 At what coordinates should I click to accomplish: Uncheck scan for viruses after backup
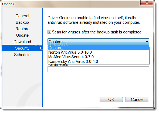(49, 32)
